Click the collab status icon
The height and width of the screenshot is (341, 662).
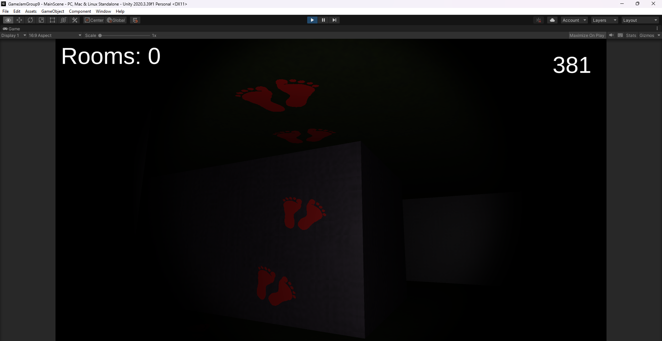pyautogui.click(x=539, y=20)
